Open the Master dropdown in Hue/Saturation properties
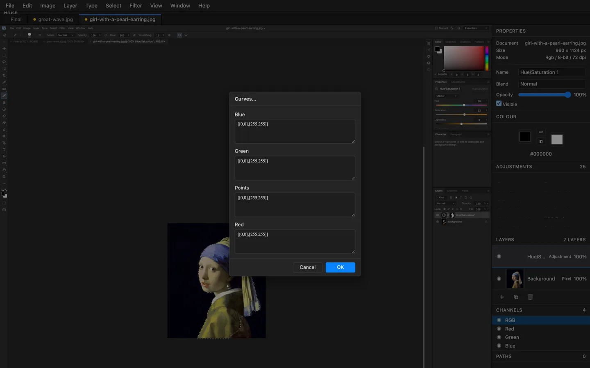The height and width of the screenshot is (368, 590). [x=446, y=96]
